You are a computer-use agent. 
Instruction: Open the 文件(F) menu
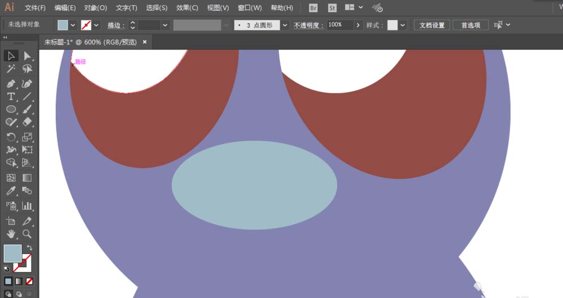tap(35, 8)
